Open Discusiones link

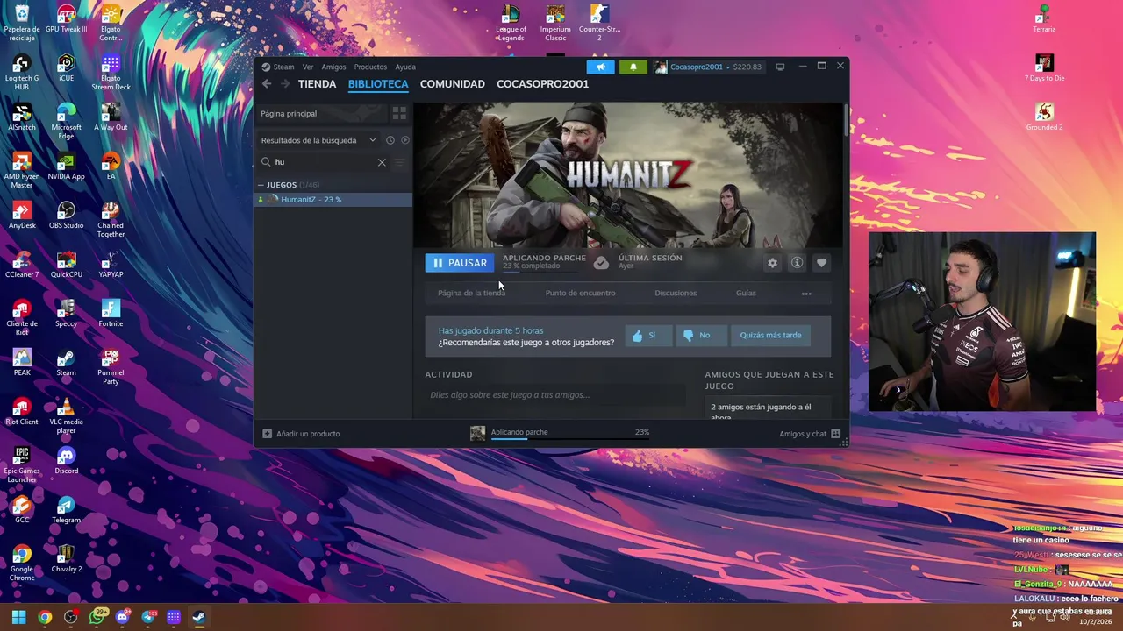click(676, 294)
